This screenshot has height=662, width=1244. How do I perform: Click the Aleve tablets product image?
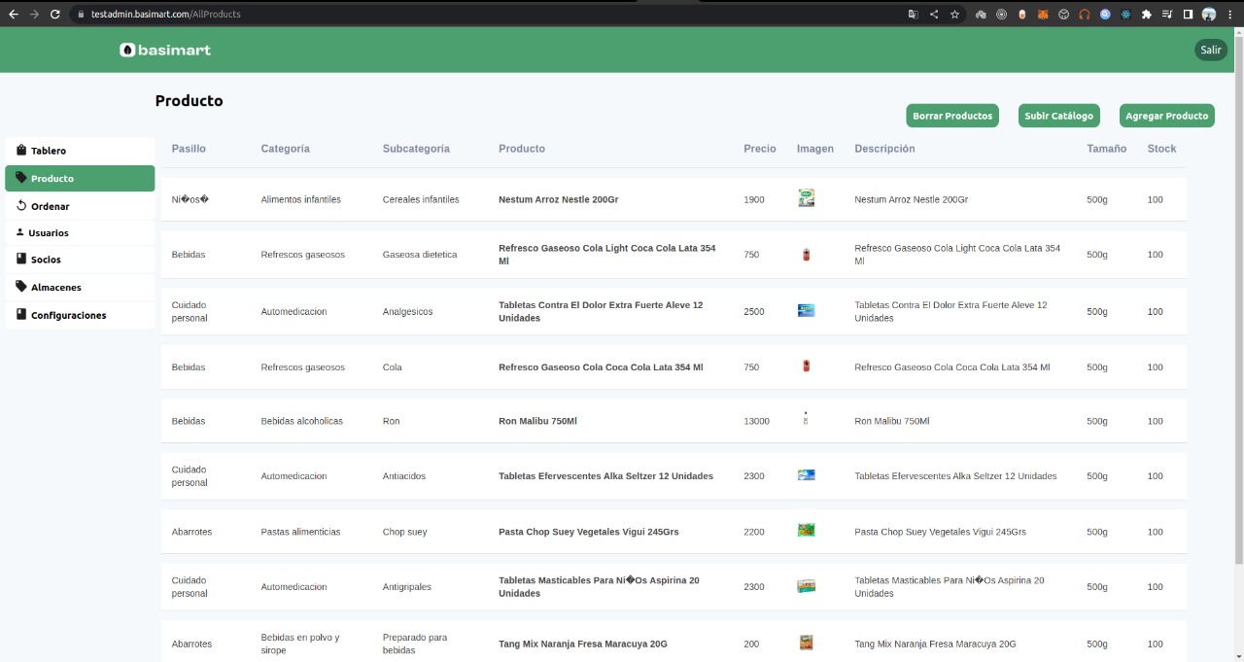[x=806, y=311]
